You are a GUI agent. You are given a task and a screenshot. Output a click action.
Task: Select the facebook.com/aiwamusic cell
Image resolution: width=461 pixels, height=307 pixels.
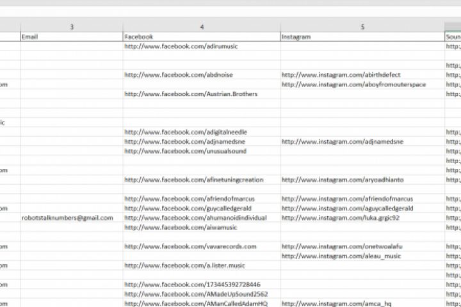tap(202, 228)
